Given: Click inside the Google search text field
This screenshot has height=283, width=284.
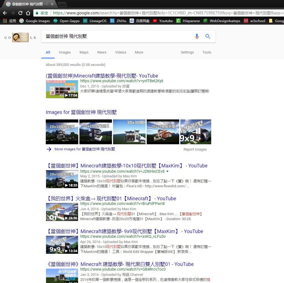Looking at the screenshot, I should tap(116, 36).
